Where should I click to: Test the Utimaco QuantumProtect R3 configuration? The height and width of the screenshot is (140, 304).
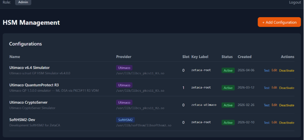click(267, 88)
